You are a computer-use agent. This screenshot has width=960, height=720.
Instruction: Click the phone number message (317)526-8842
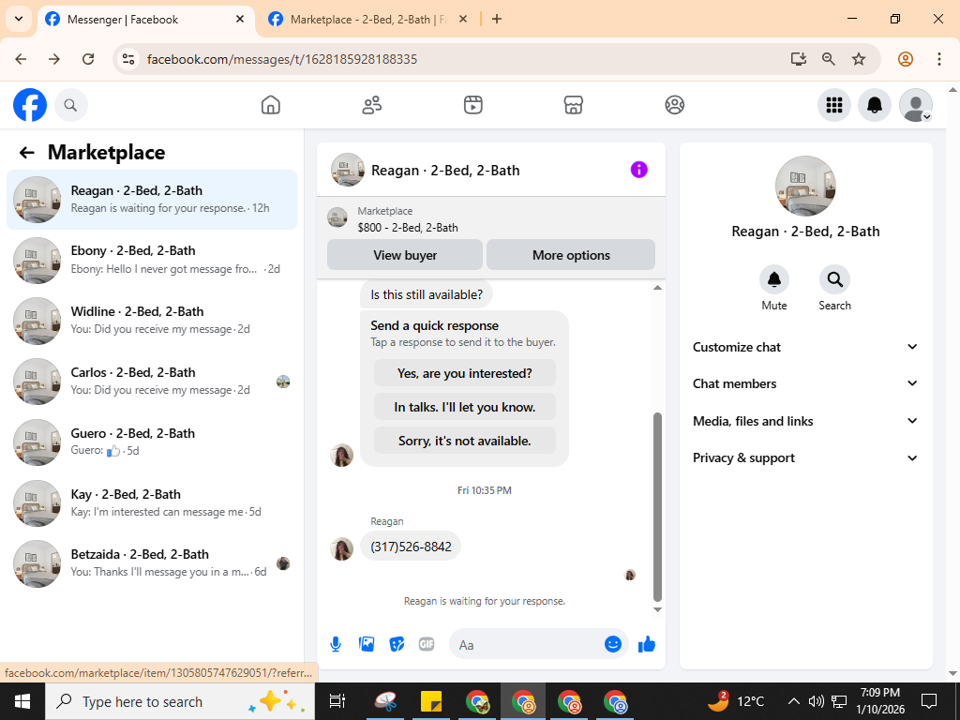click(411, 547)
